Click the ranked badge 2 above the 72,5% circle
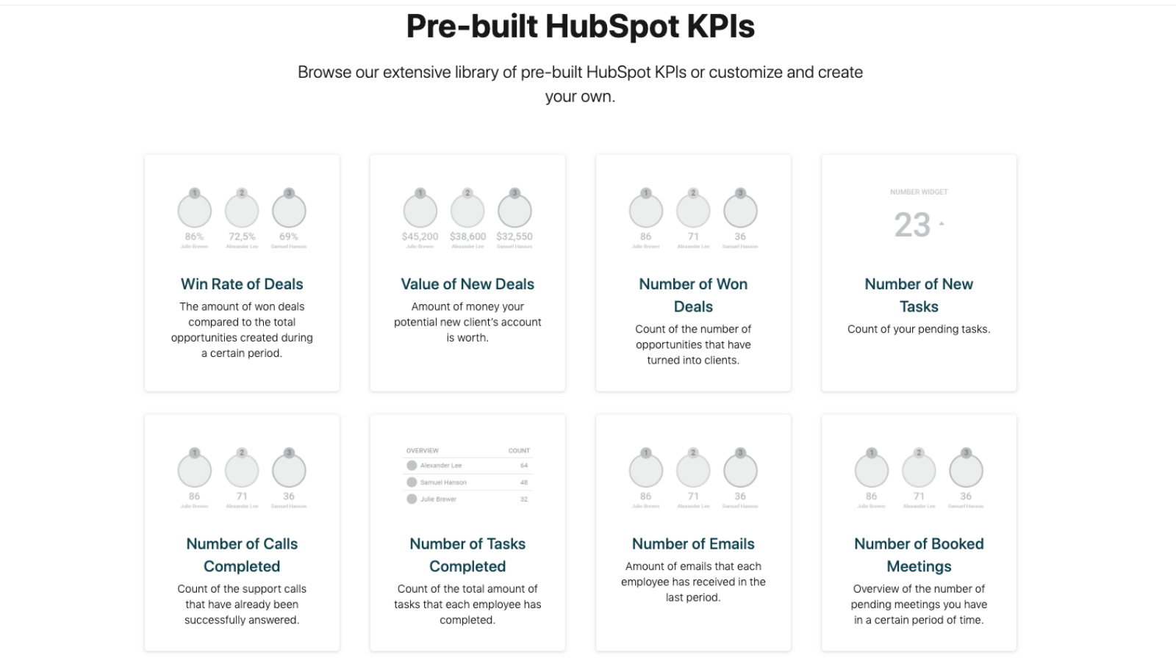 click(241, 192)
